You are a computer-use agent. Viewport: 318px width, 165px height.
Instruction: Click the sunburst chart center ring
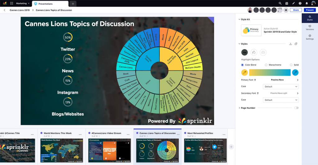click(x=159, y=71)
